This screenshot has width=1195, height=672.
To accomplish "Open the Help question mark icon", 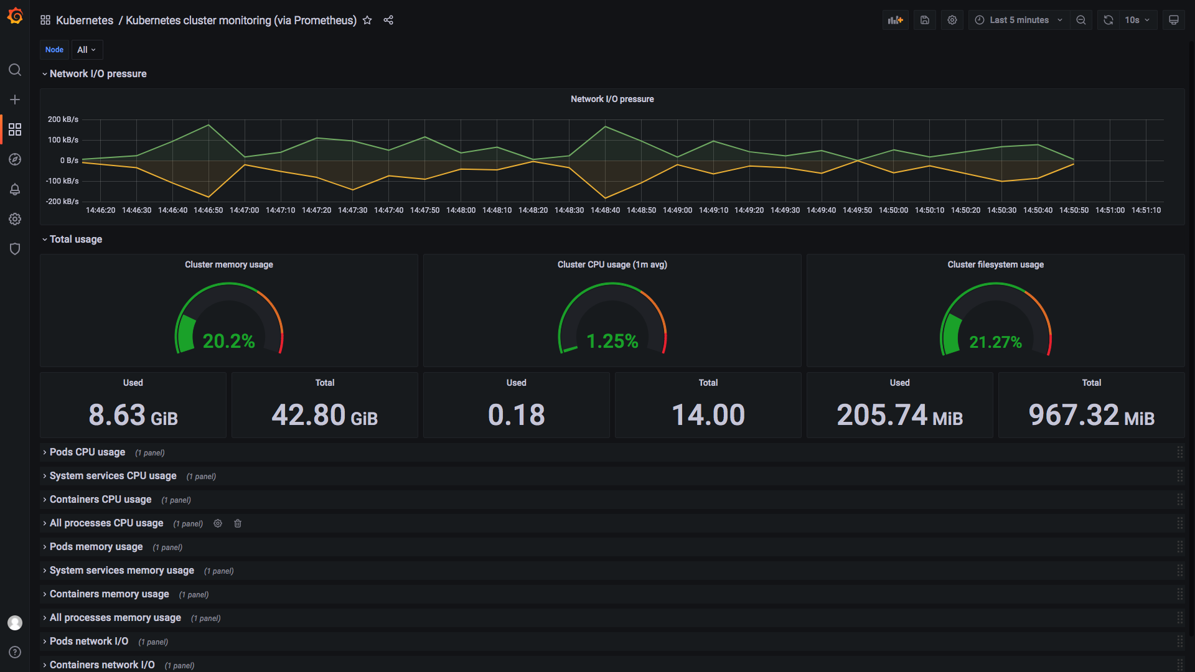I will pyautogui.click(x=15, y=652).
